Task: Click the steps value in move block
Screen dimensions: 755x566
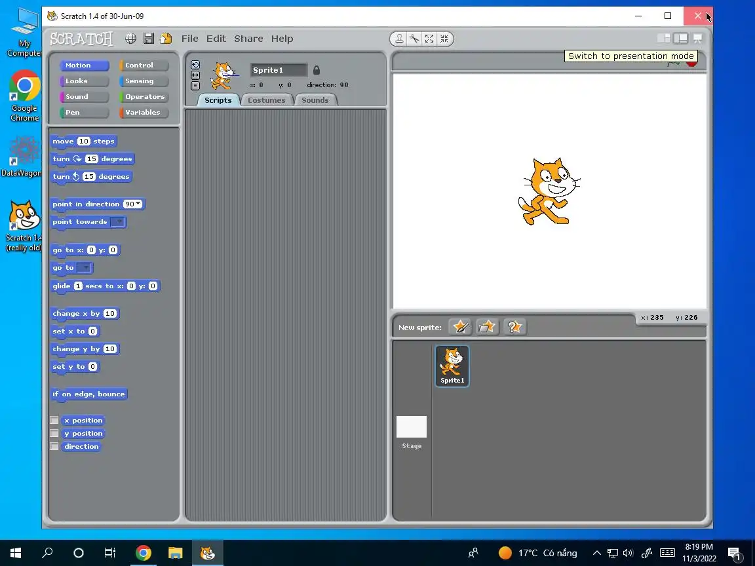Action: [84, 141]
